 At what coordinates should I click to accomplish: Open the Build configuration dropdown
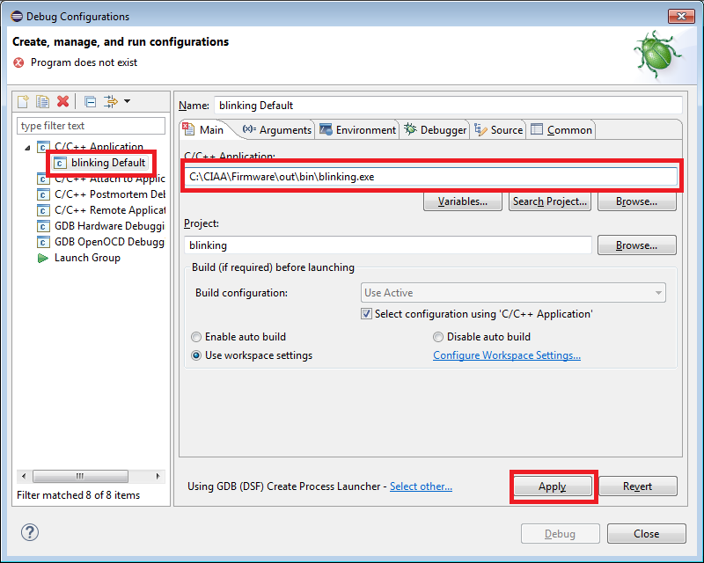click(513, 293)
